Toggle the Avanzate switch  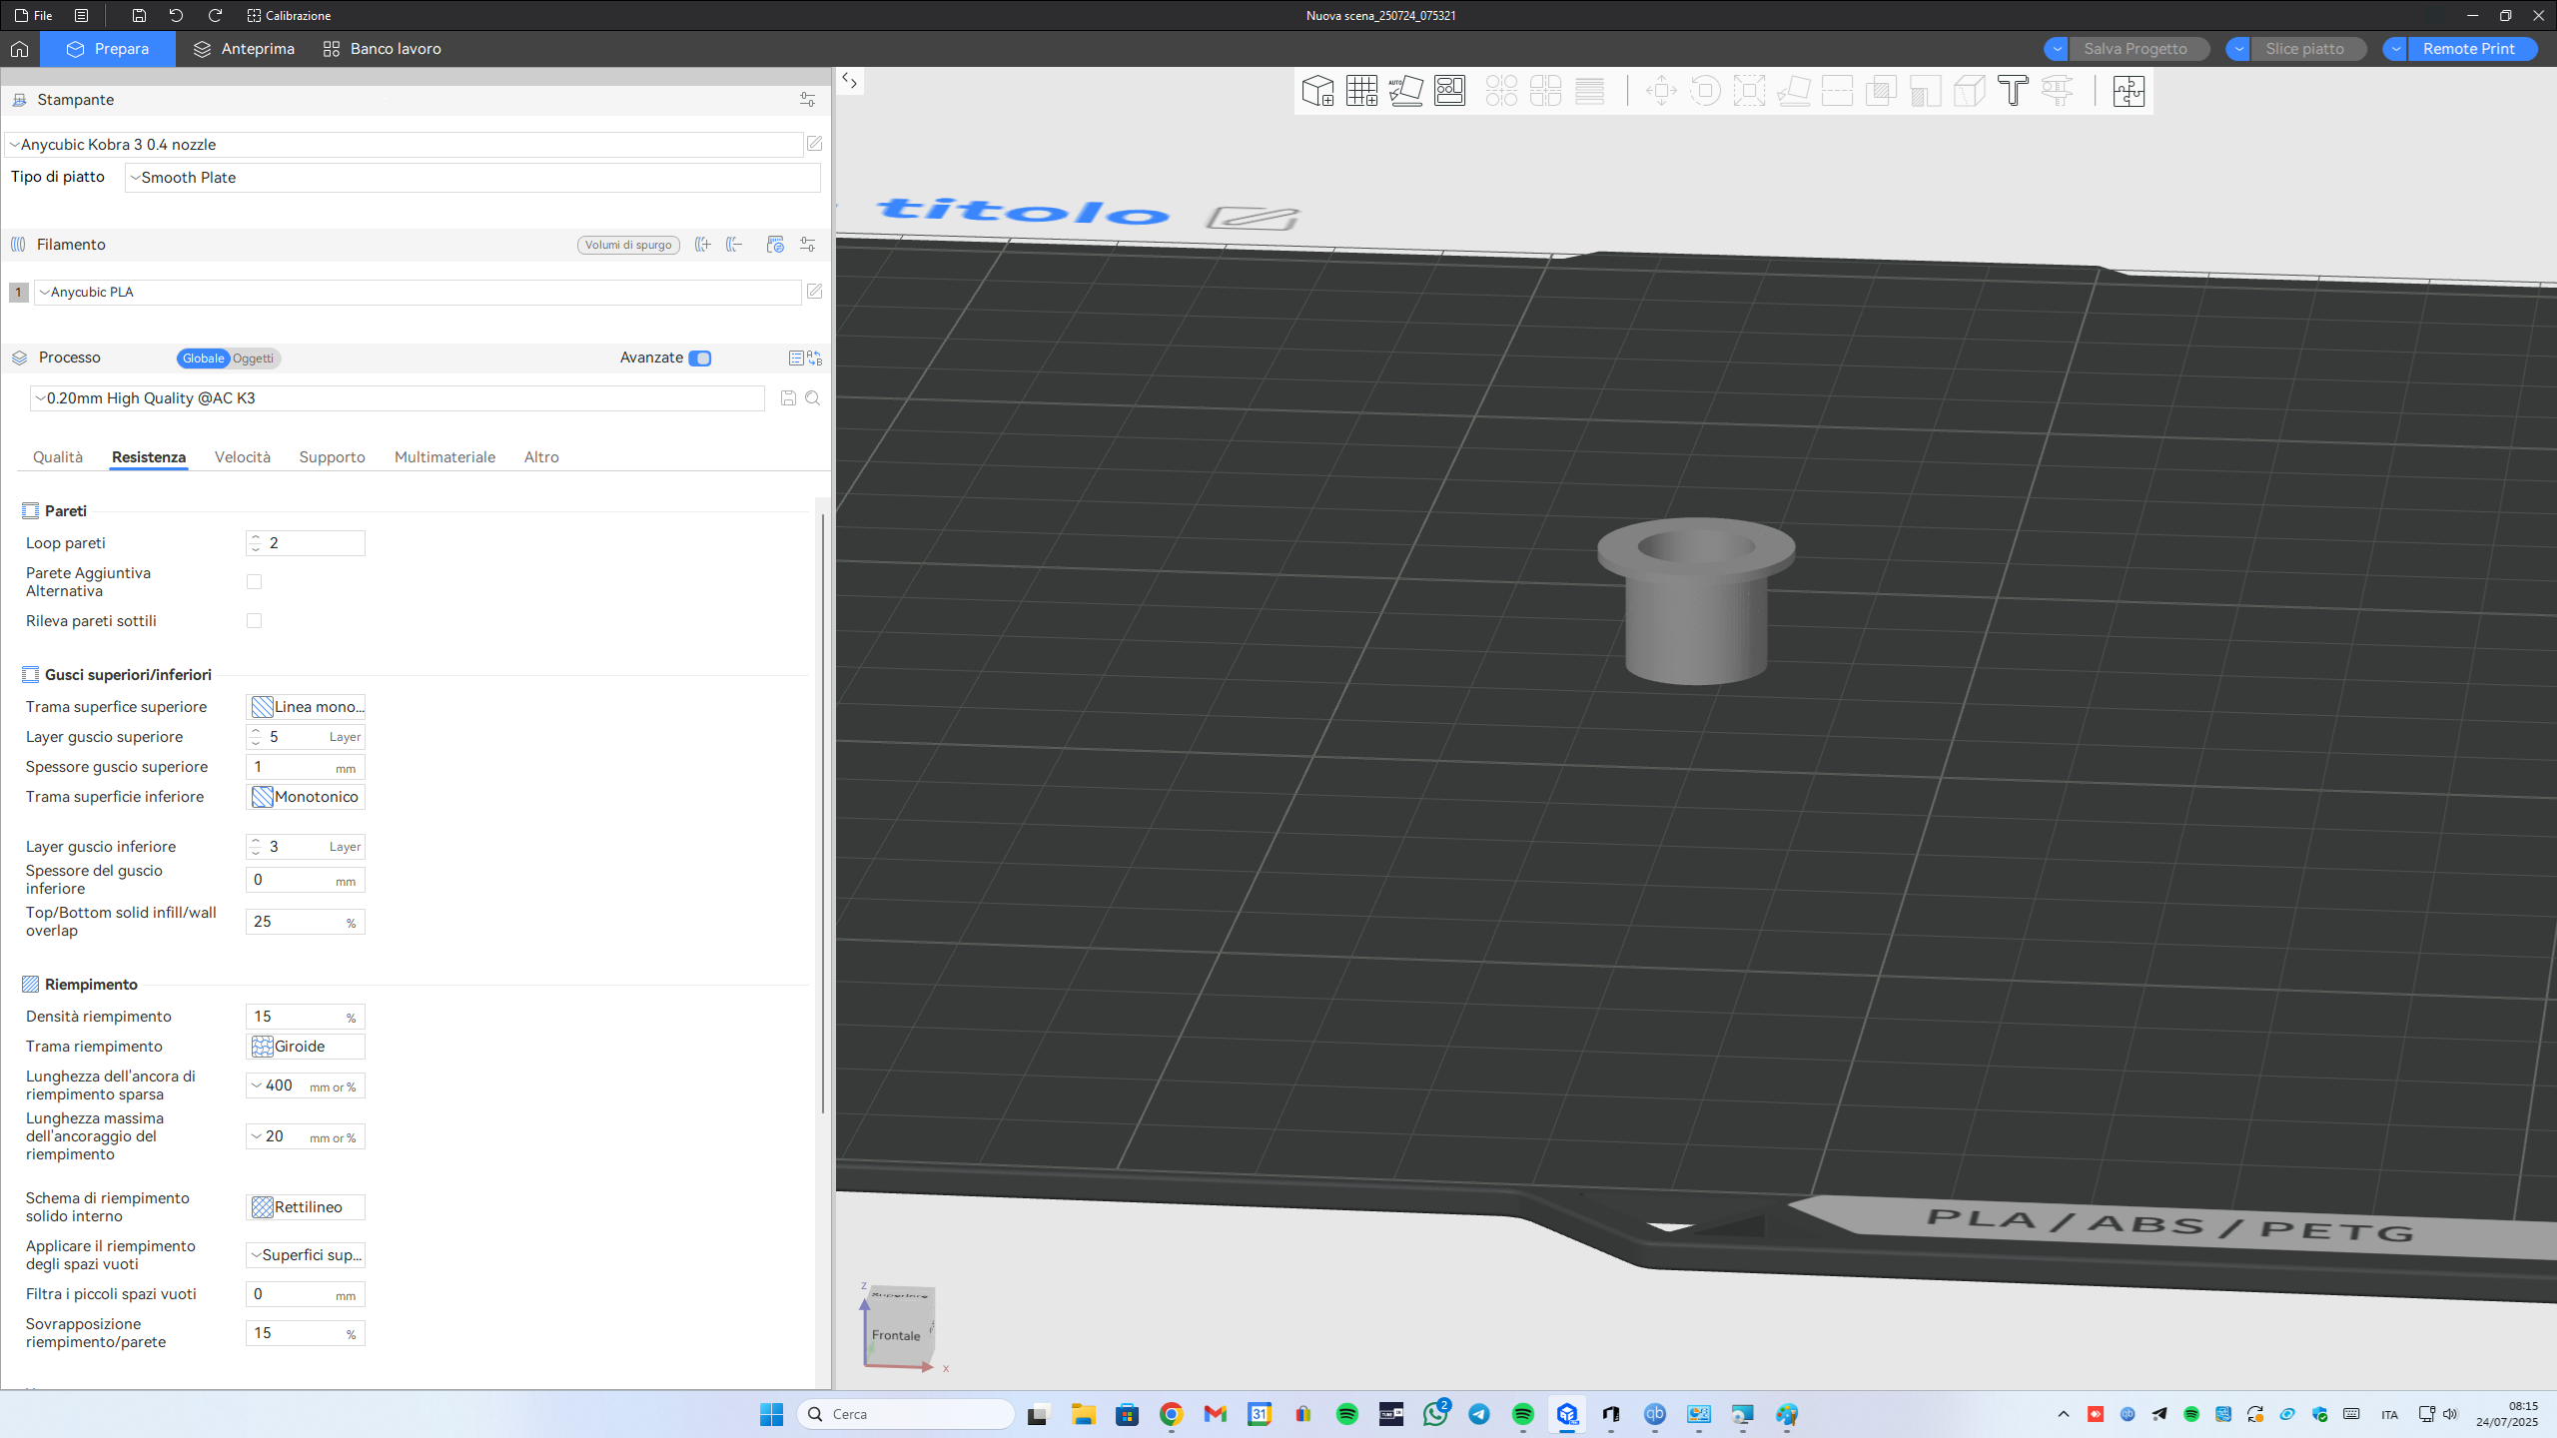coord(700,359)
